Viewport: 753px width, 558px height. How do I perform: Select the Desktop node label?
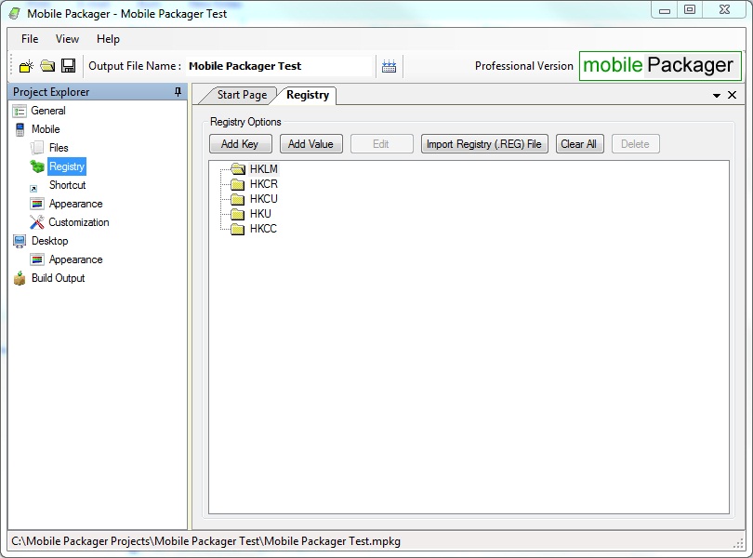(50, 241)
